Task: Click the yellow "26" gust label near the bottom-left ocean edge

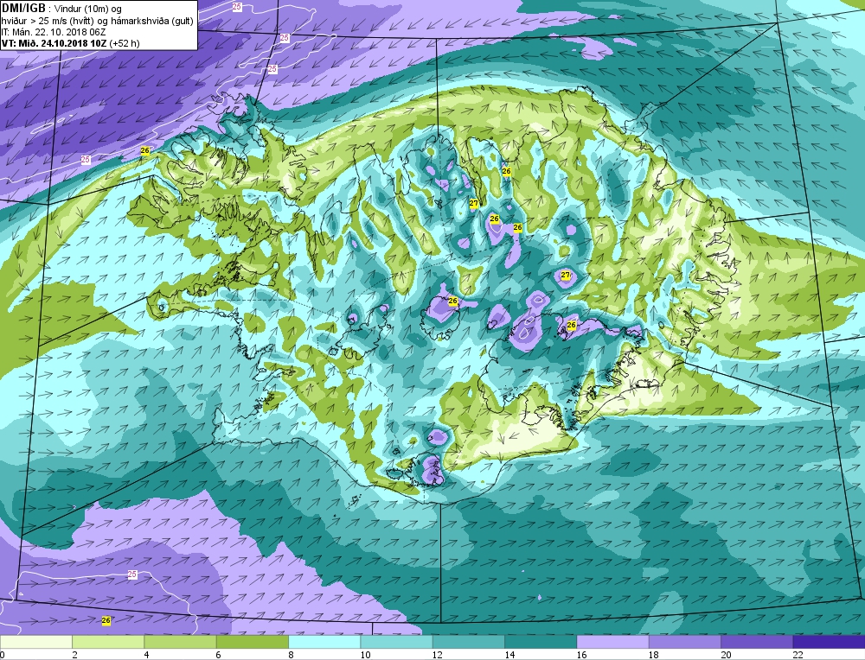Action: pyautogui.click(x=106, y=620)
